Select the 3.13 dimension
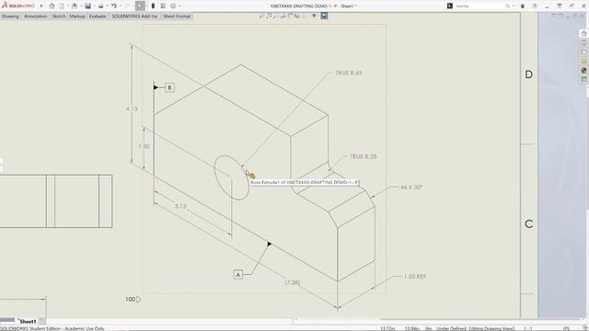589x331 pixels. click(180, 206)
